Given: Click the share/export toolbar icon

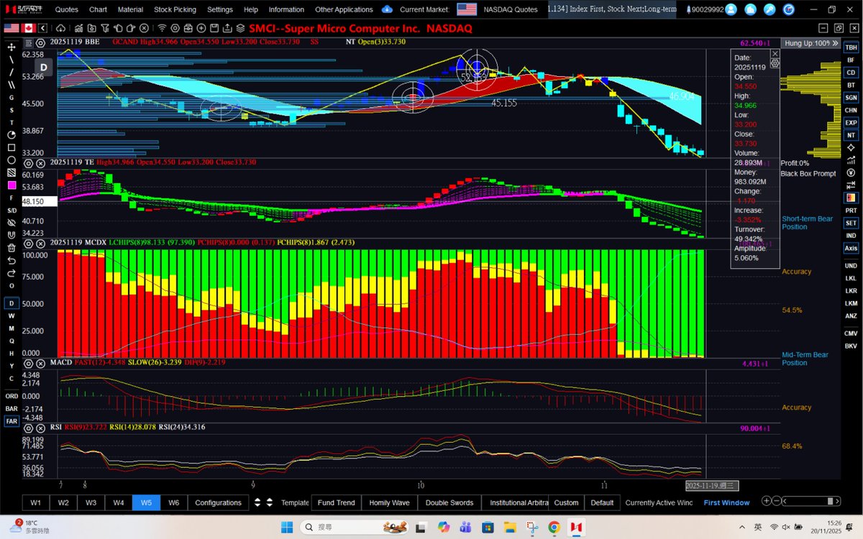Looking at the screenshot, I should coord(227,28).
